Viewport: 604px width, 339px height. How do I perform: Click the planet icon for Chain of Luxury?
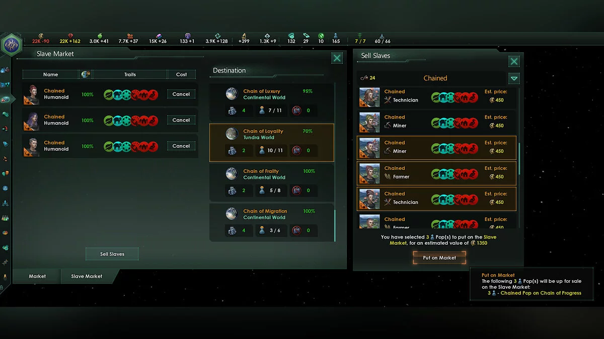coord(232,93)
